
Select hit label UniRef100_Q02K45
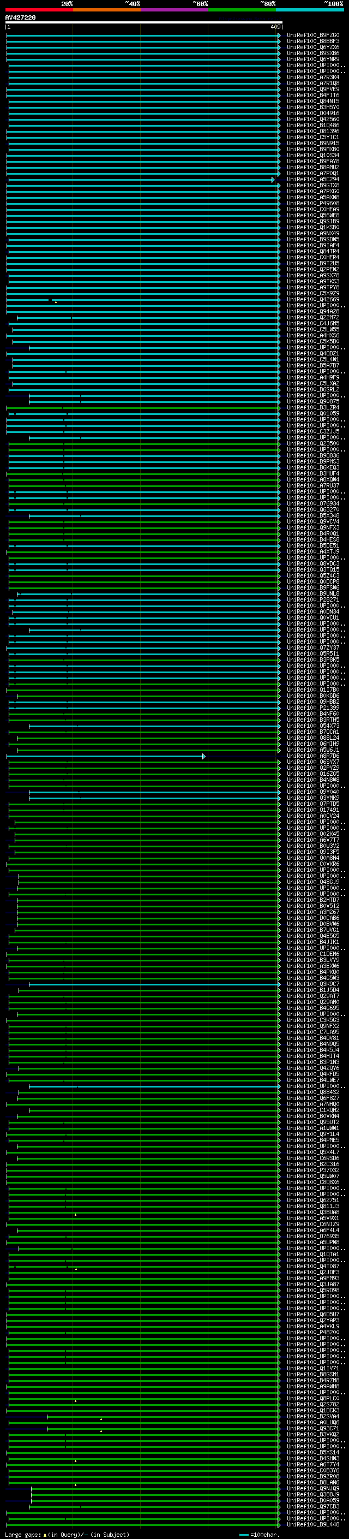pyautogui.click(x=313, y=834)
